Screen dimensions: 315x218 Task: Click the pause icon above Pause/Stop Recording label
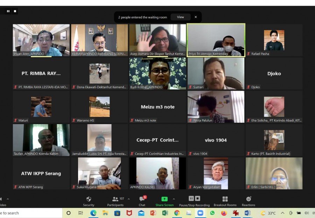[191, 198]
